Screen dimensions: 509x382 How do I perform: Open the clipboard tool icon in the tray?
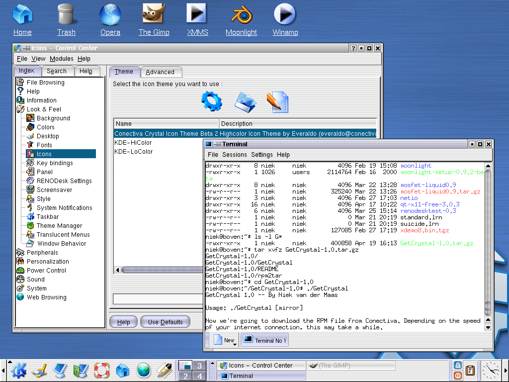pos(470,370)
